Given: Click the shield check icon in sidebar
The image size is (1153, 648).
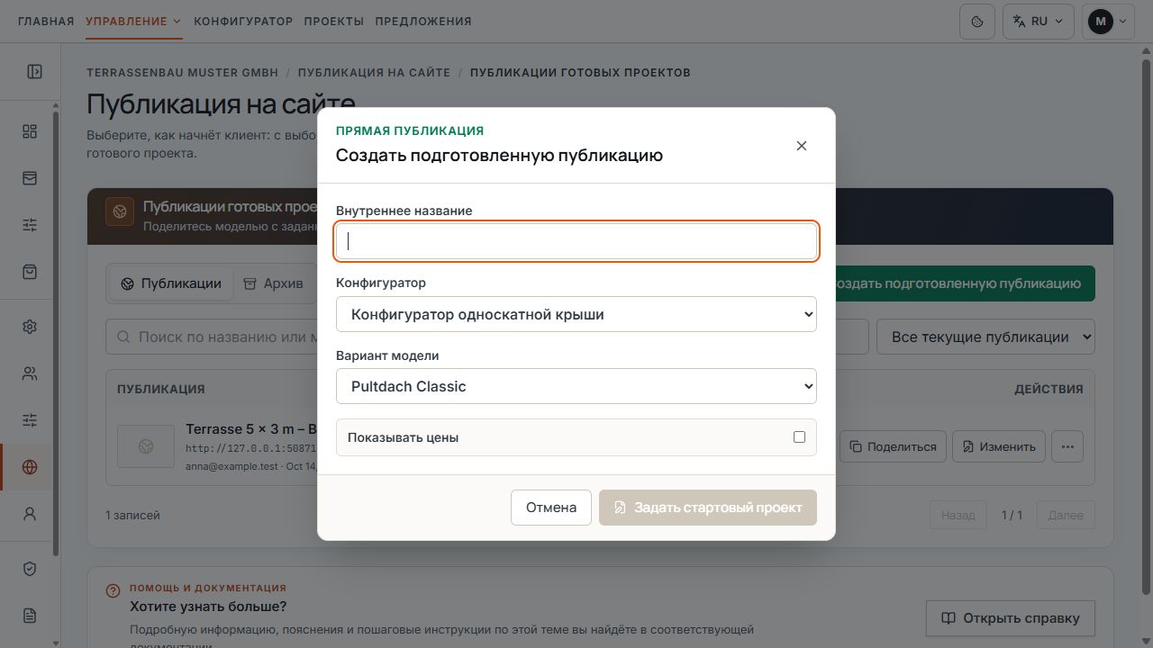Looking at the screenshot, I should 30,569.
